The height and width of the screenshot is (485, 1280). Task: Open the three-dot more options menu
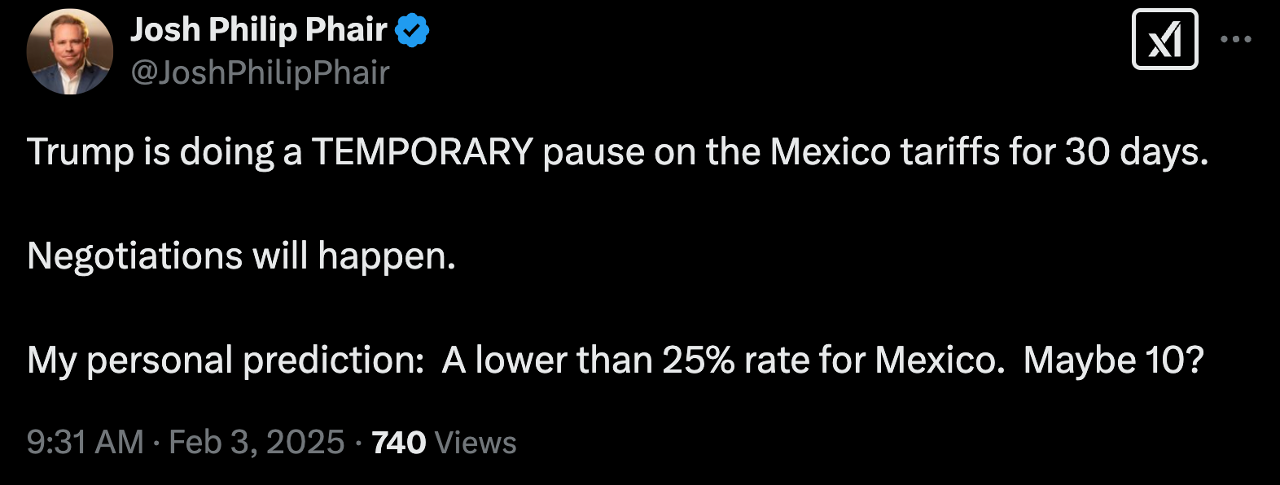click(1236, 39)
